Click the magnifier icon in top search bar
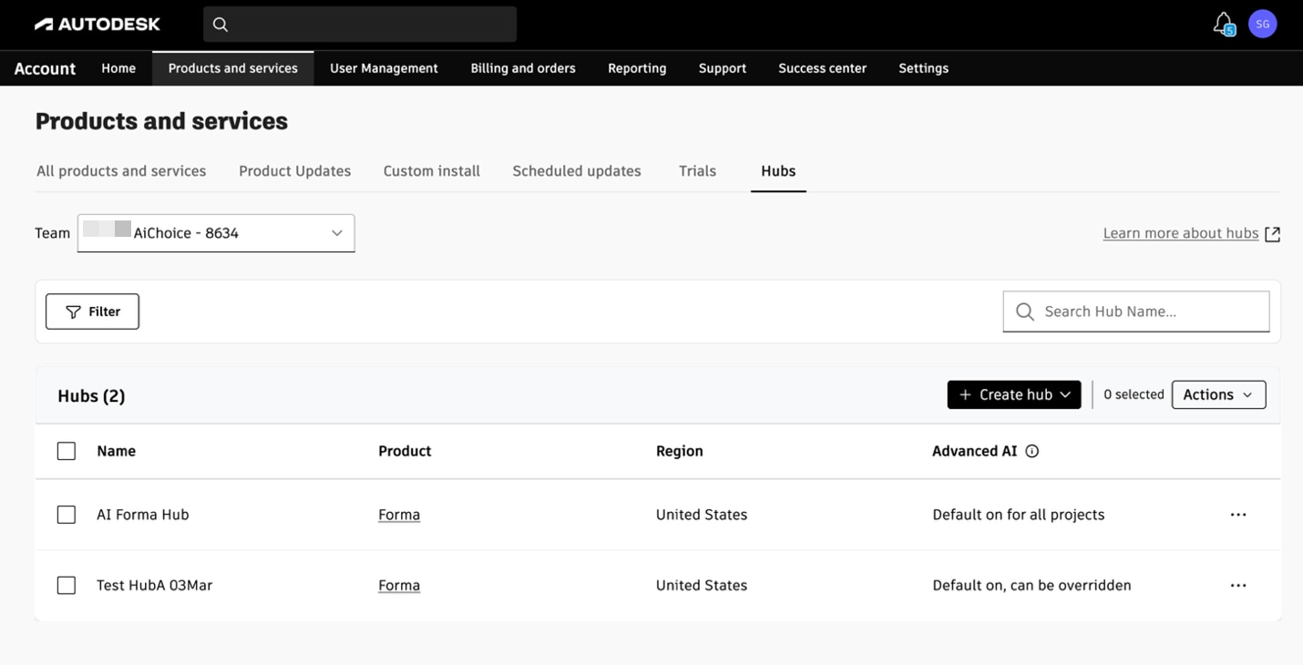This screenshot has height=665, width=1303. (221, 25)
